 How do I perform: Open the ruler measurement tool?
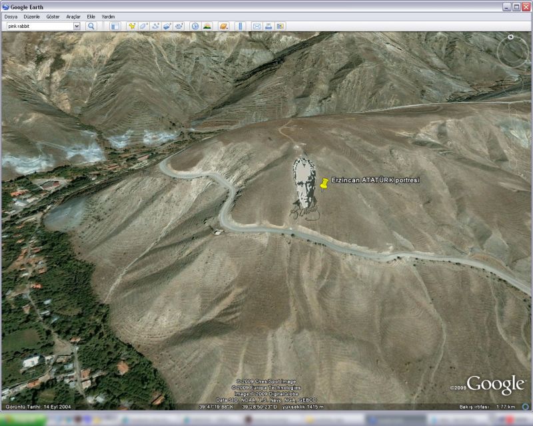tap(241, 26)
